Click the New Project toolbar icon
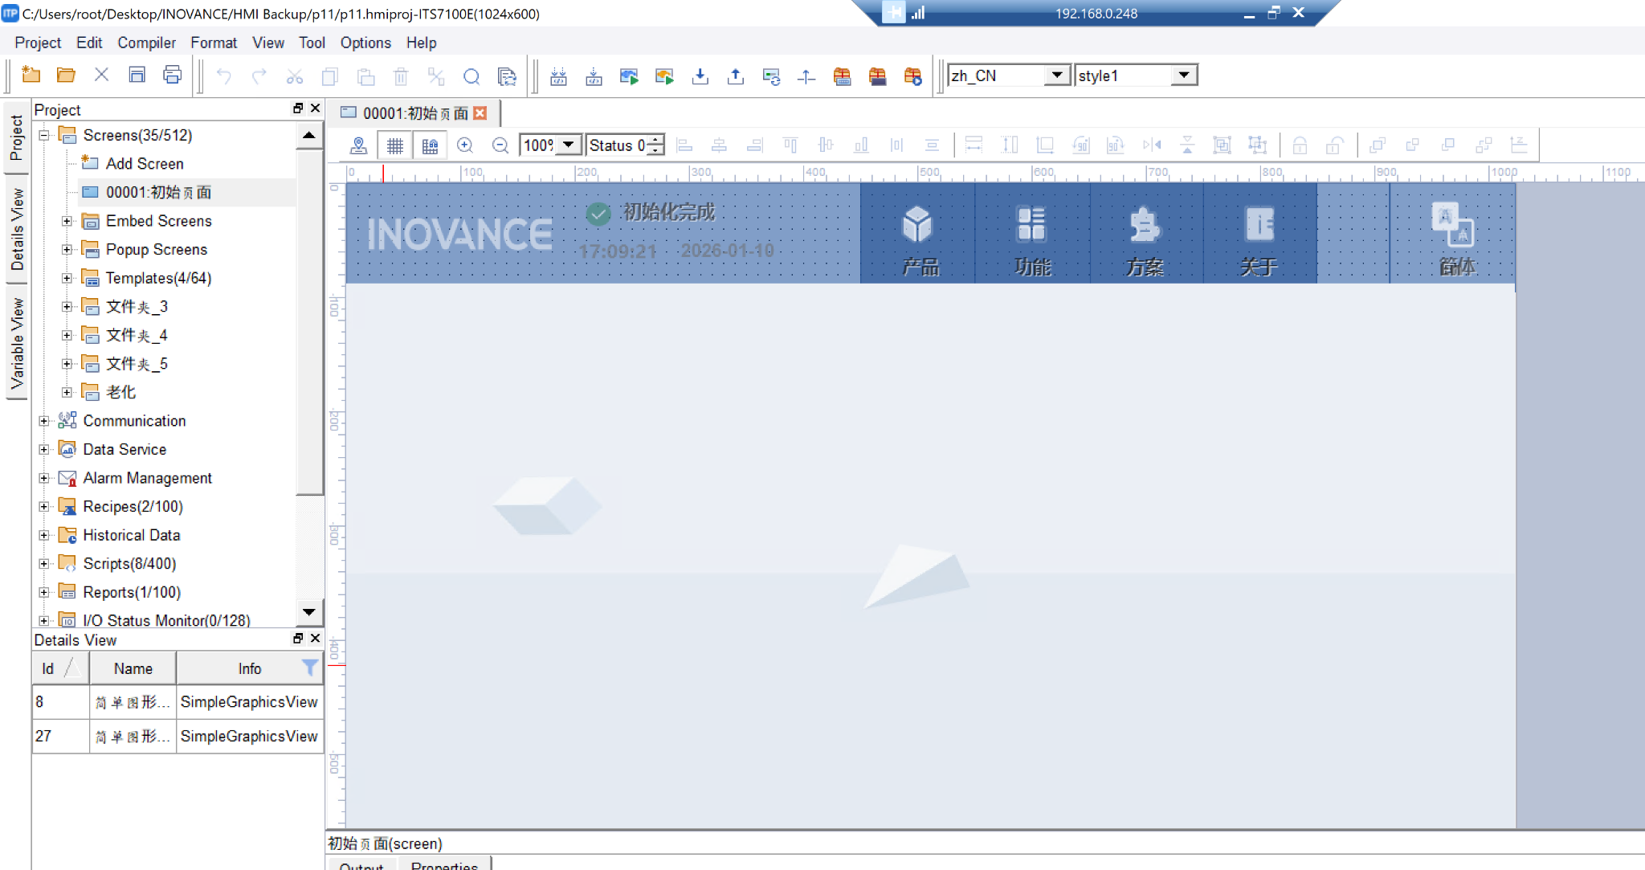 click(x=31, y=76)
